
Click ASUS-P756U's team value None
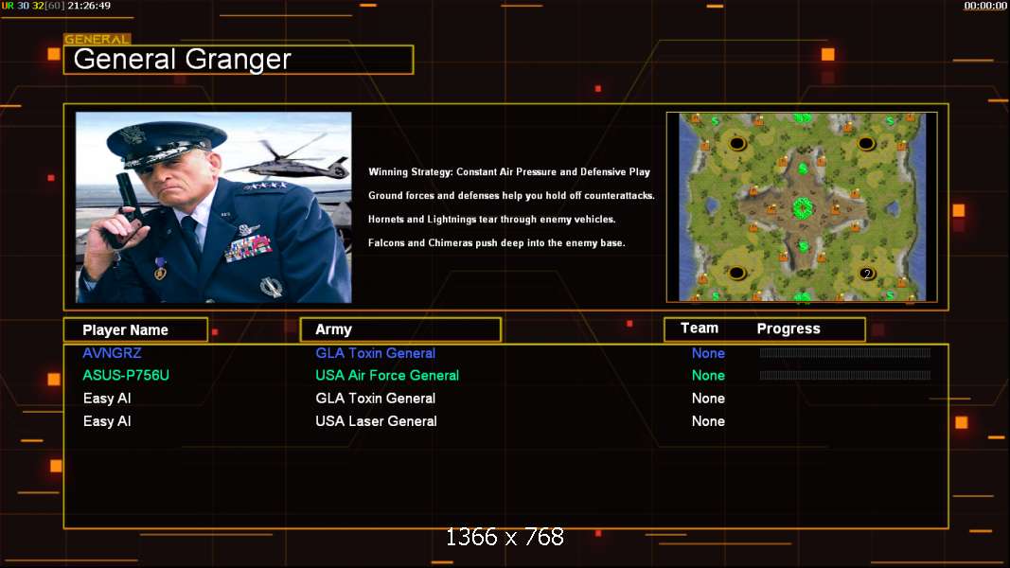pyautogui.click(x=709, y=376)
